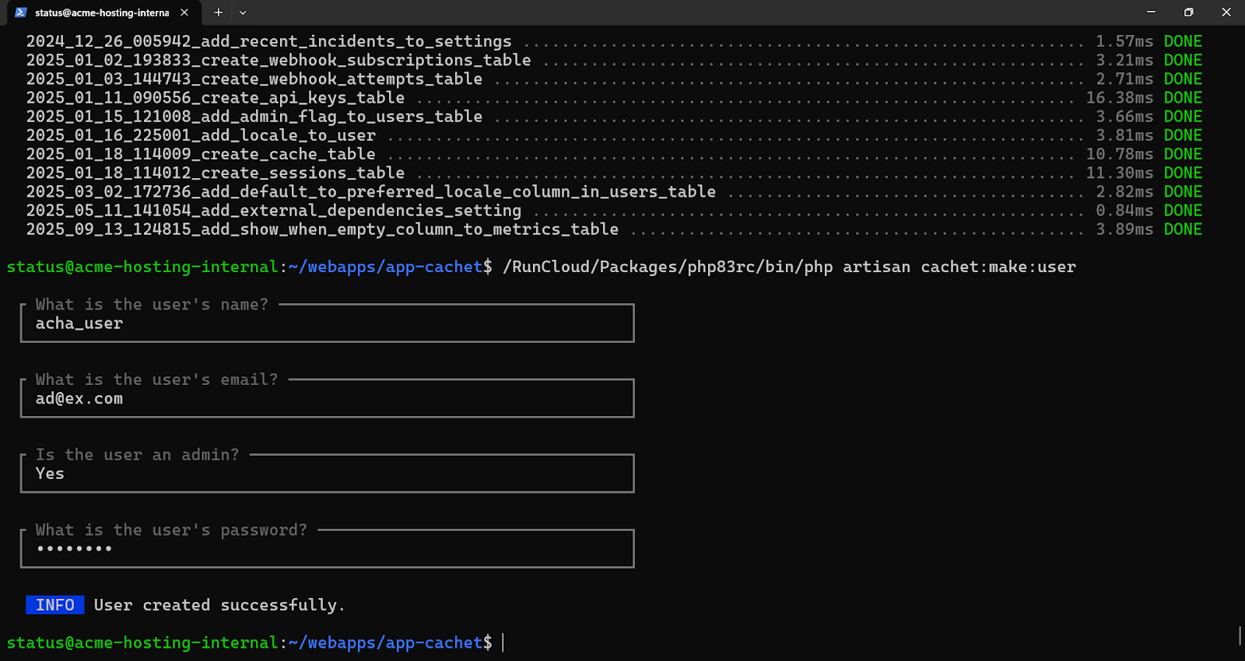Close the terminal window

click(x=1226, y=12)
